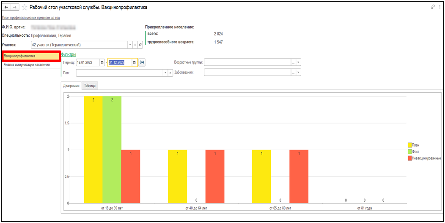Expand the Участок dropdown list
Screen dimensions: 445x223
coord(130,45)
